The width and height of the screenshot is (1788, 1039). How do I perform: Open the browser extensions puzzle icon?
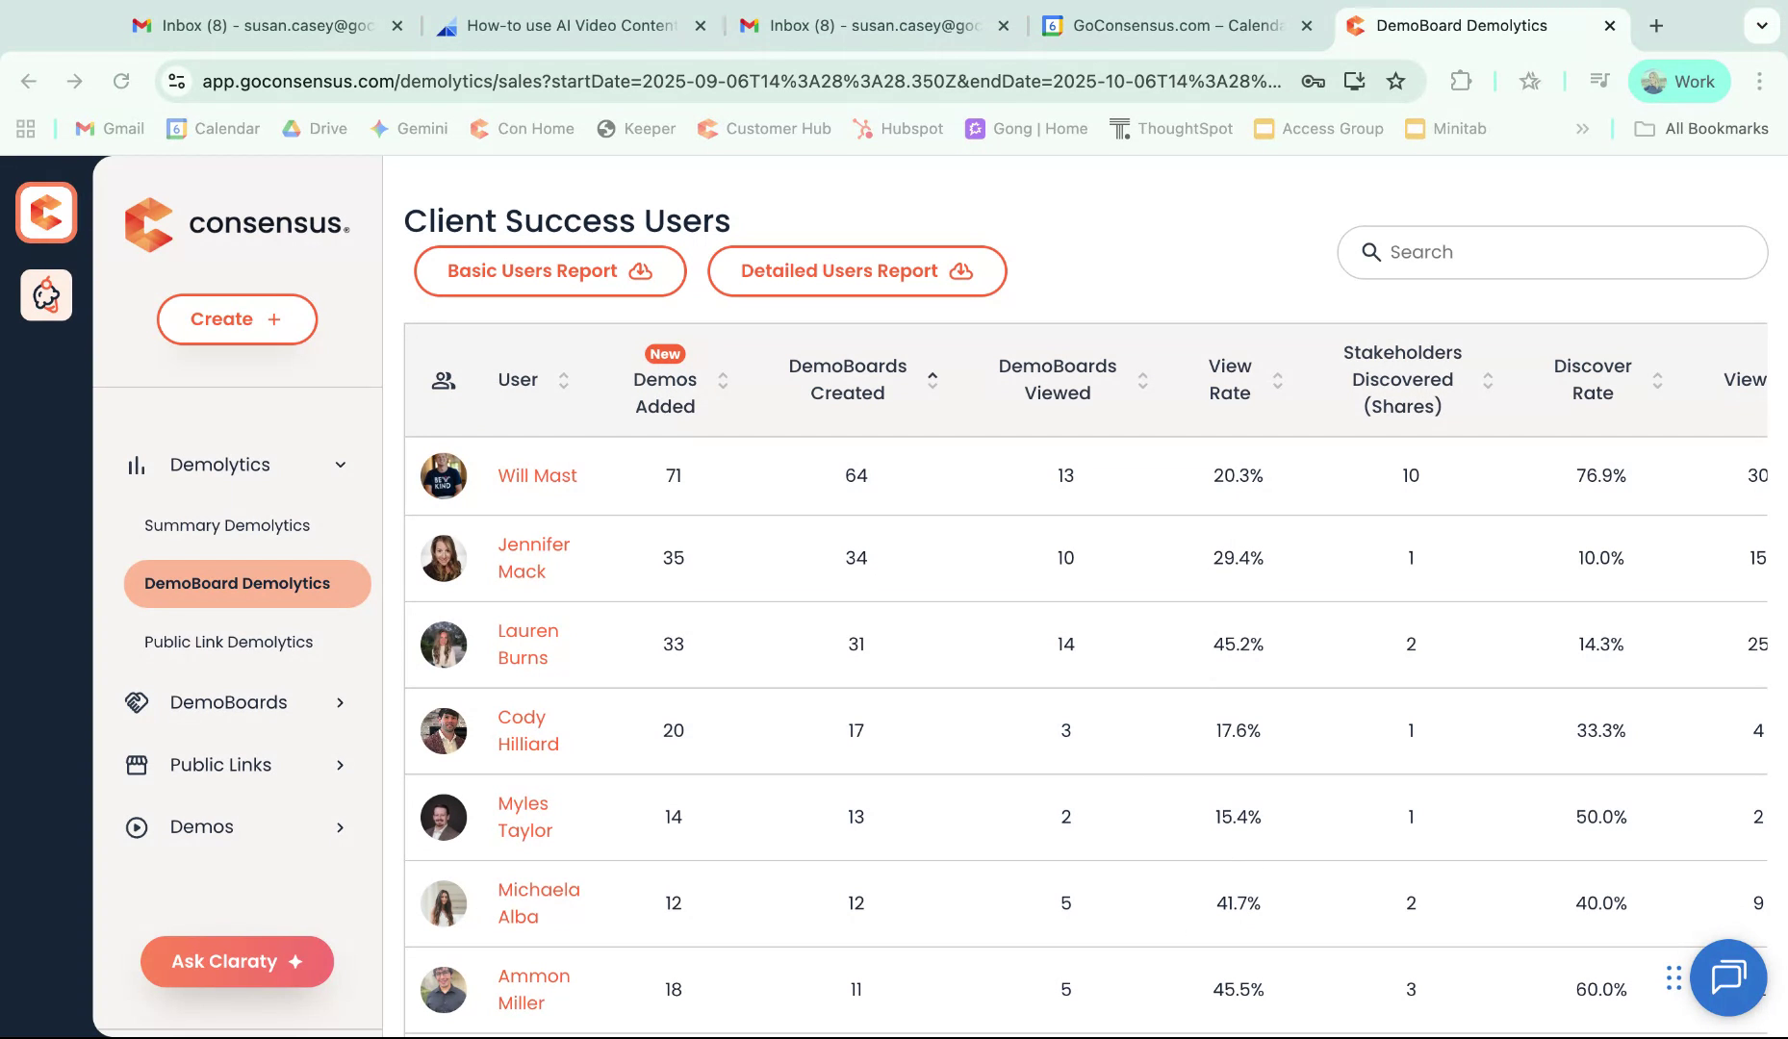coord(1461,82)
